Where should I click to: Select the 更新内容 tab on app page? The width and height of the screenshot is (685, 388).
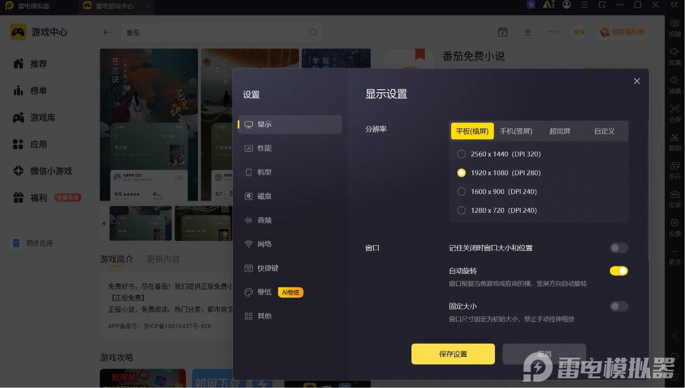coord(163,260)
